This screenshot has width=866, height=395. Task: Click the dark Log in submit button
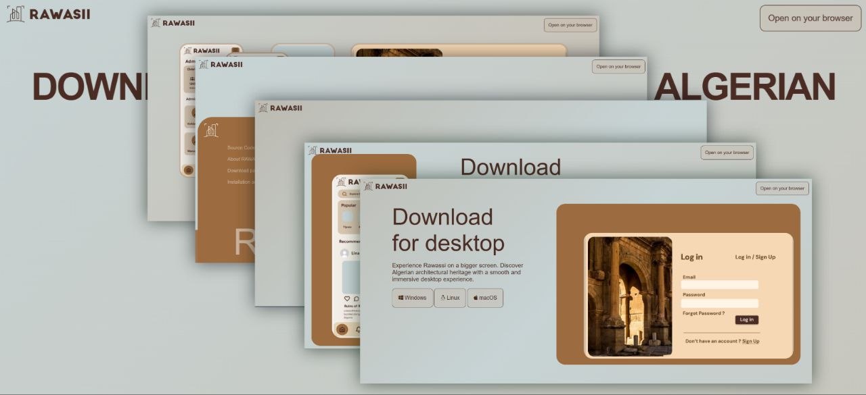click(747, 320)
